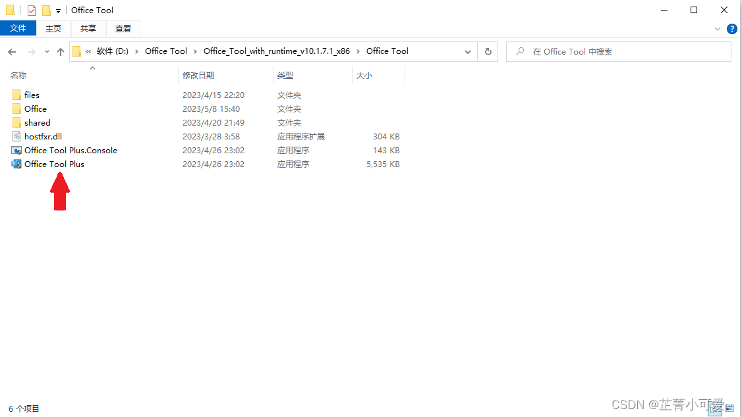Expand the ribbon with chevron
The height and width of the screenshot is (417, 742).
point(718,29)
